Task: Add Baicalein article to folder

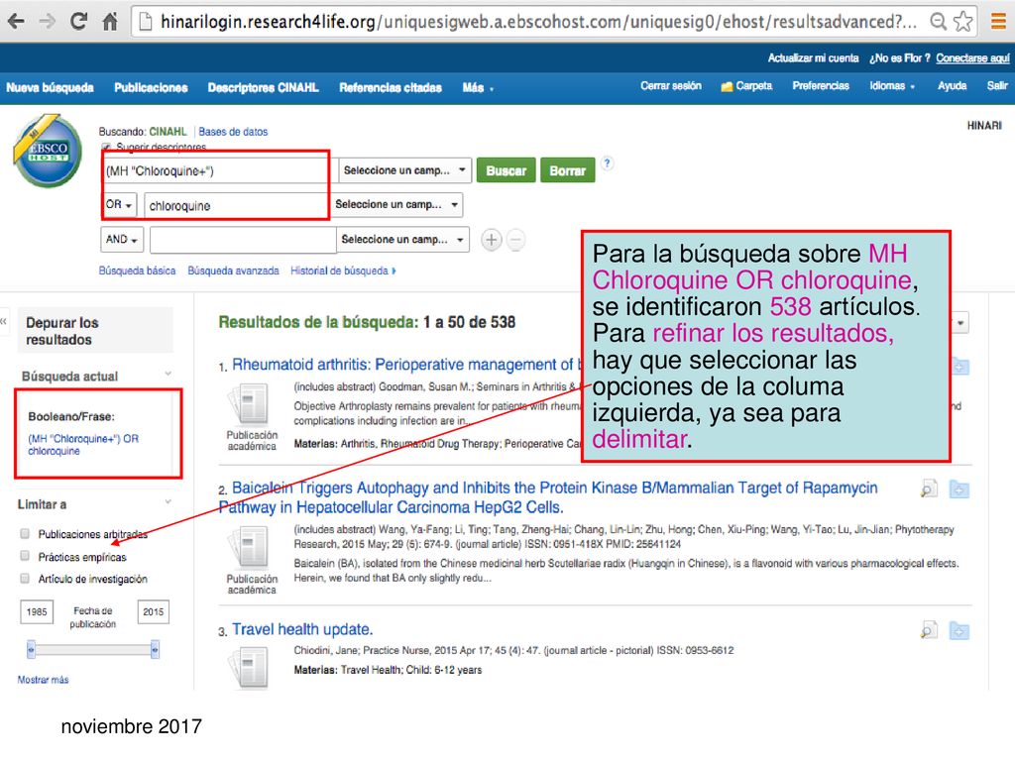Action: (x=959, y=489)
